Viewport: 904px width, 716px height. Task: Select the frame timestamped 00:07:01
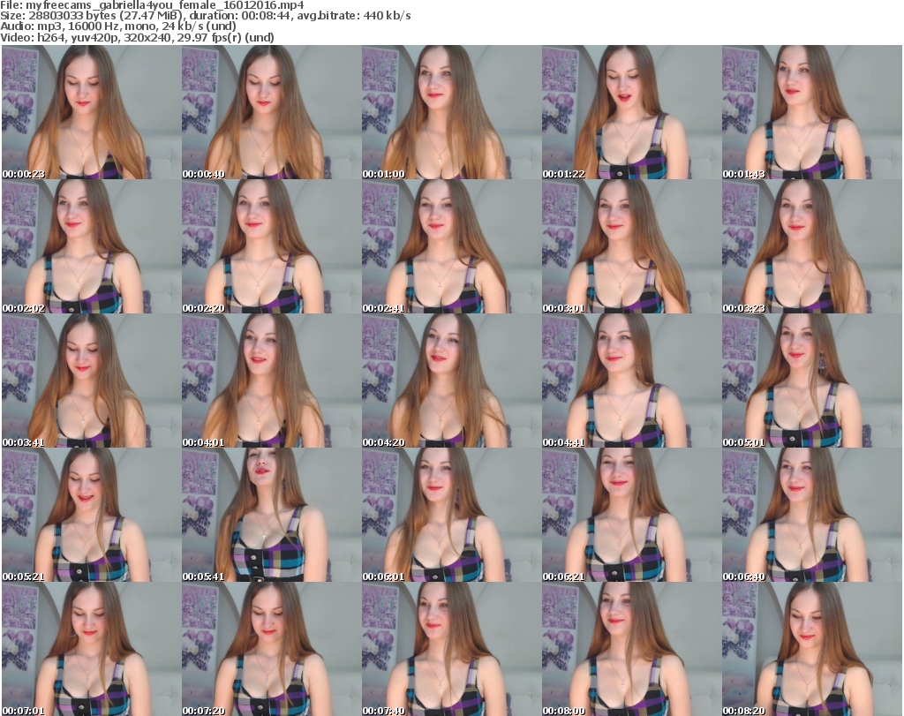(x=91, y=649)
